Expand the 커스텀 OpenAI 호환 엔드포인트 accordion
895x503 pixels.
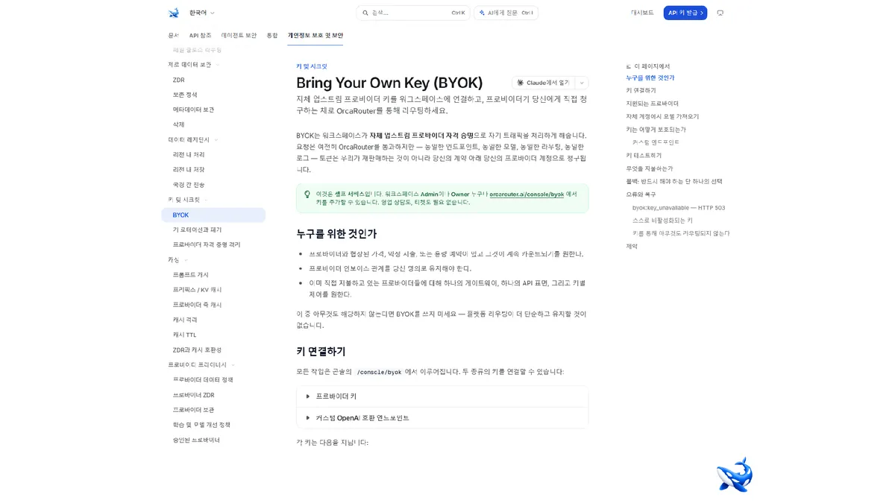442,417
